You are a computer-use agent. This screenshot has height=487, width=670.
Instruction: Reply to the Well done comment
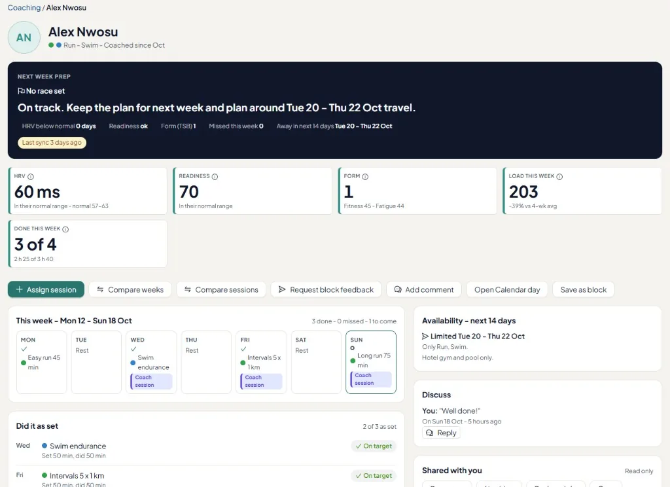(x=442, y=433)
